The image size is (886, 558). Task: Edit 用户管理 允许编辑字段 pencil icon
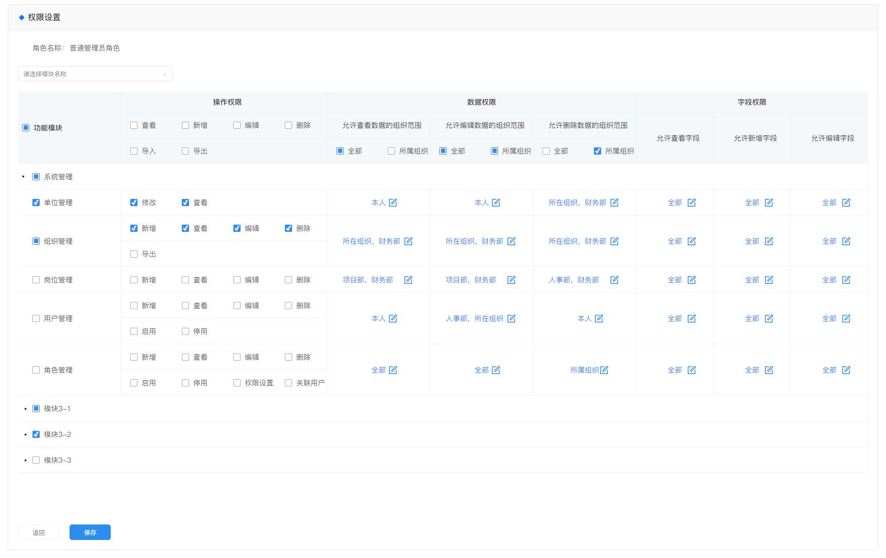846,318
